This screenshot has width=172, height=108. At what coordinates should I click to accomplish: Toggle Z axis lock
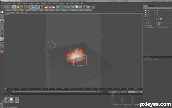tap(38, 7)
